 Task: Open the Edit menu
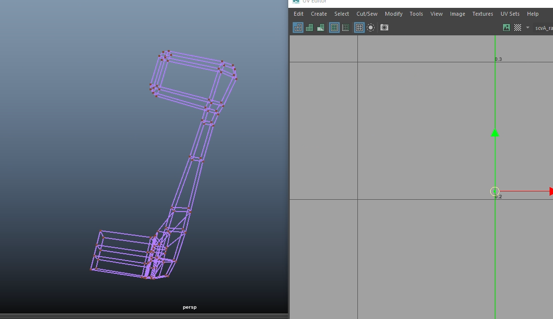point(299,14)
